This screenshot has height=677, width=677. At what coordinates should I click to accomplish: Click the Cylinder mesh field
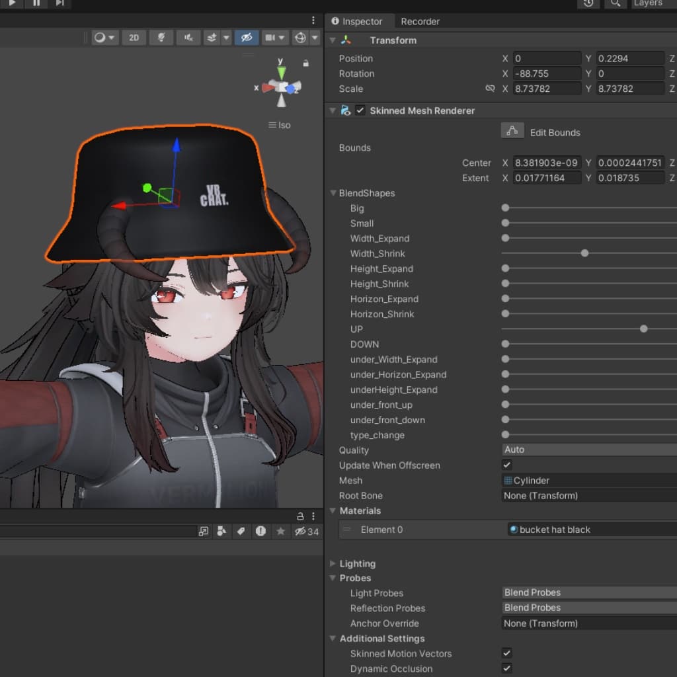589,481
